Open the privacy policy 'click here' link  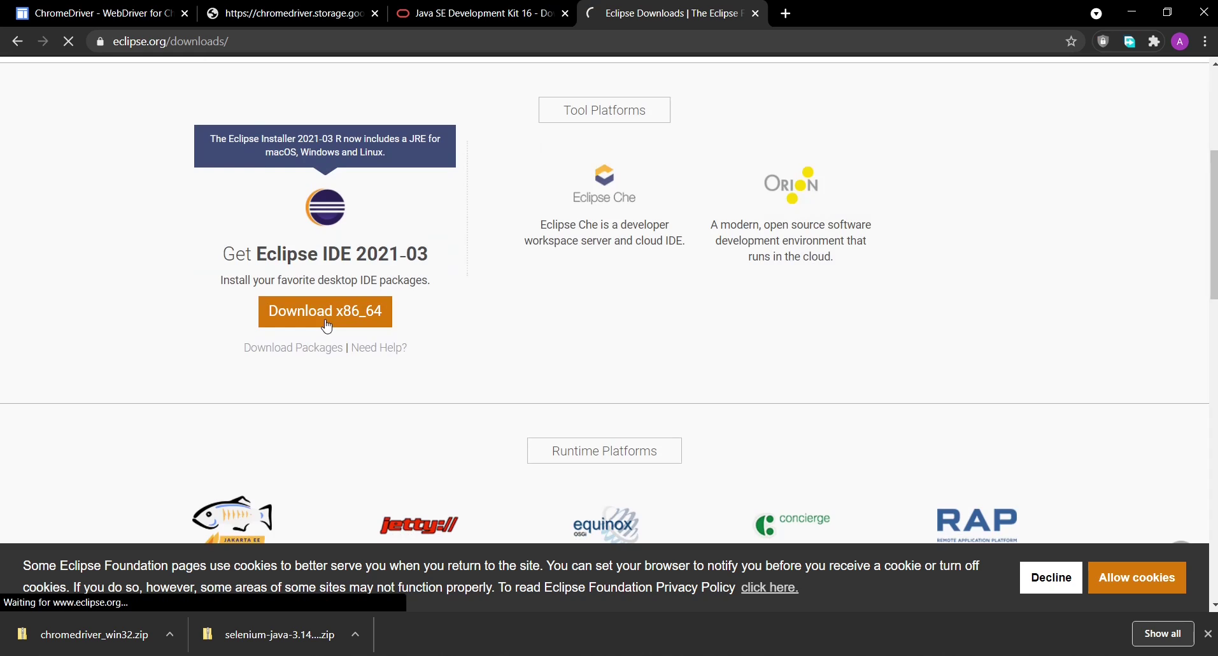tap(769, 587)
